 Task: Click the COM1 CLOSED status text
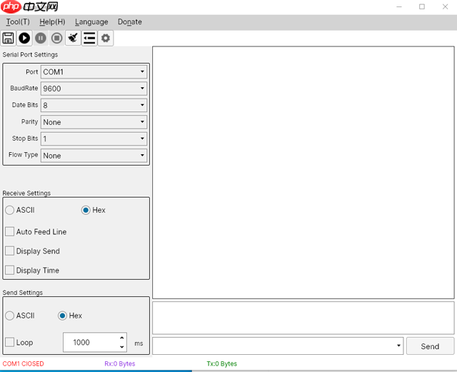(24, 364)
